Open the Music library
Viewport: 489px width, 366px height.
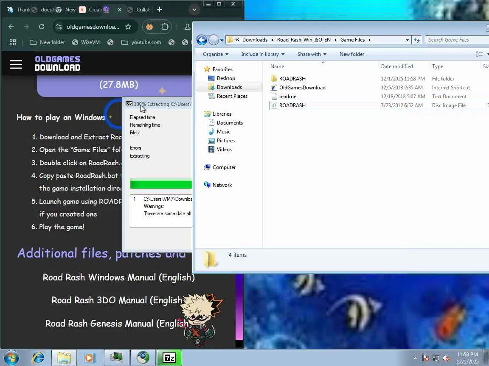coord(223,132)
